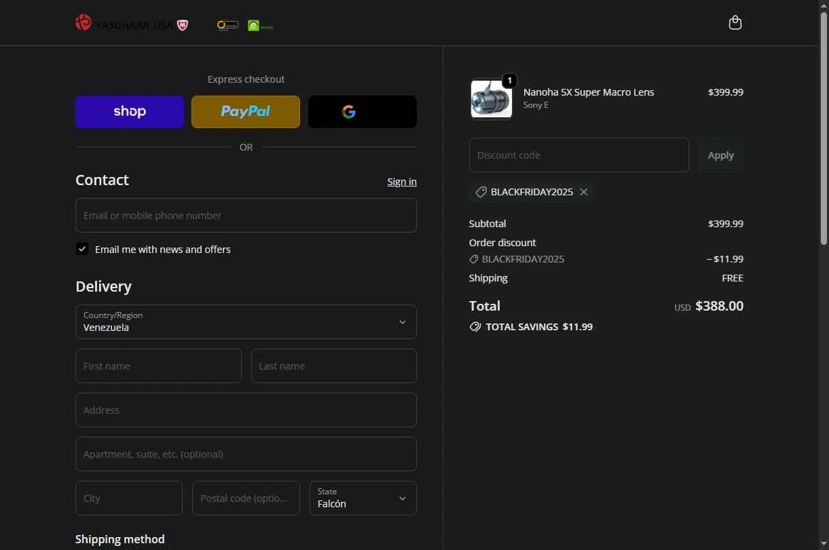Click the Postal code field
The width and height of the screenshot is (829, 550).
[x=246, y=498]
